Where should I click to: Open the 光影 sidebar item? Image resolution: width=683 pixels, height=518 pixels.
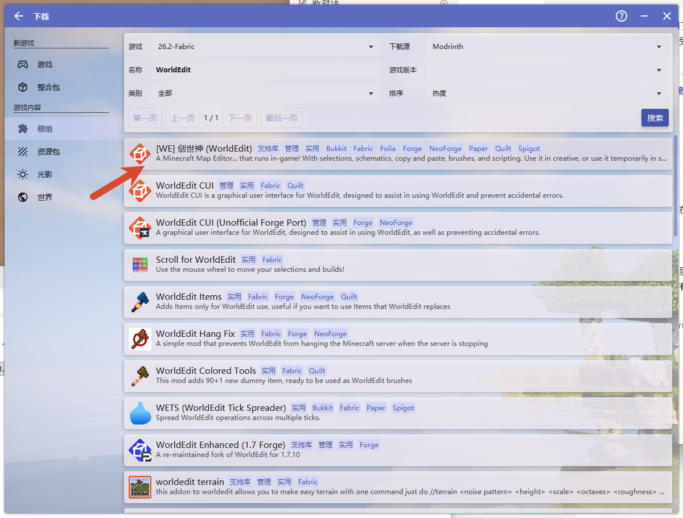pos(61,174)
